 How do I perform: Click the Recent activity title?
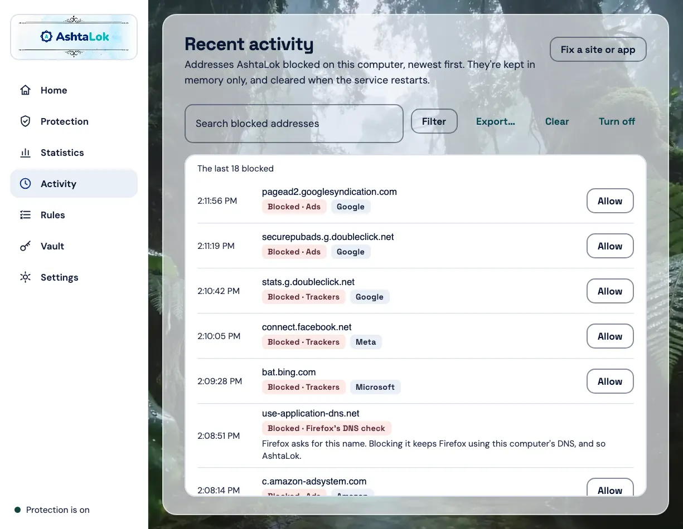point(249,44)
